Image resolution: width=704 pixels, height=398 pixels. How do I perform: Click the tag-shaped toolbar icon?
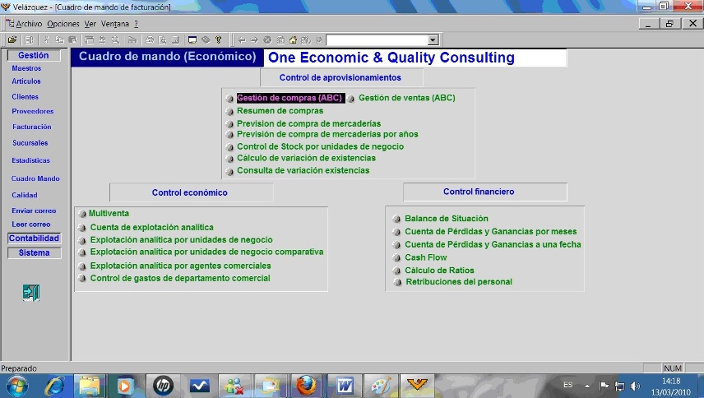(206, 40)
